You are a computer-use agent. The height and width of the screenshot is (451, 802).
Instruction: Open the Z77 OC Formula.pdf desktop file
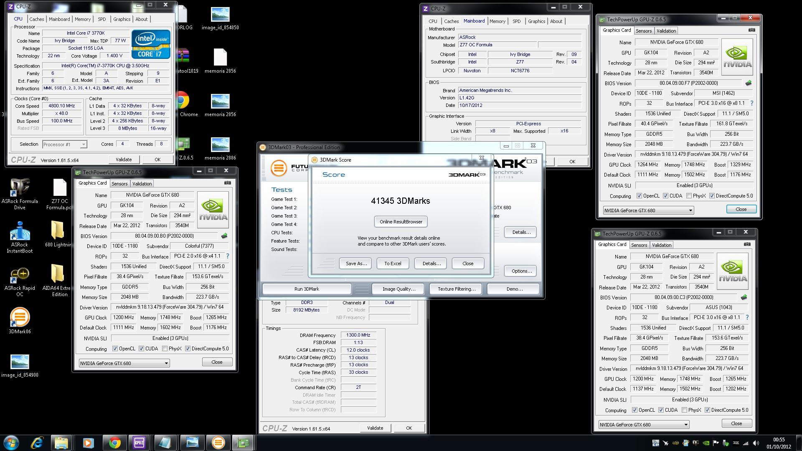[59, 194]
